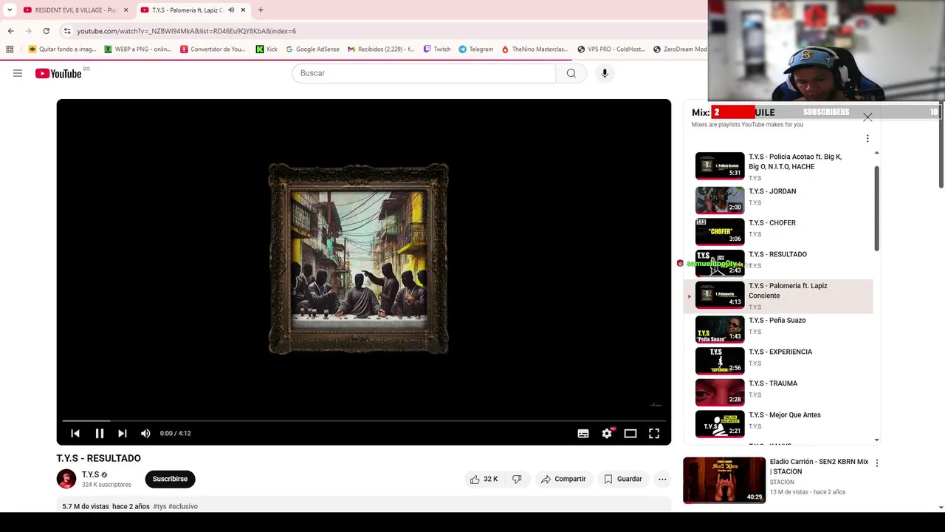Viewport: 945px width, 532px height.
Task: Open Eladio Carrión SEN2 KBRN Mix thumbnail
Action: point(724,480)
